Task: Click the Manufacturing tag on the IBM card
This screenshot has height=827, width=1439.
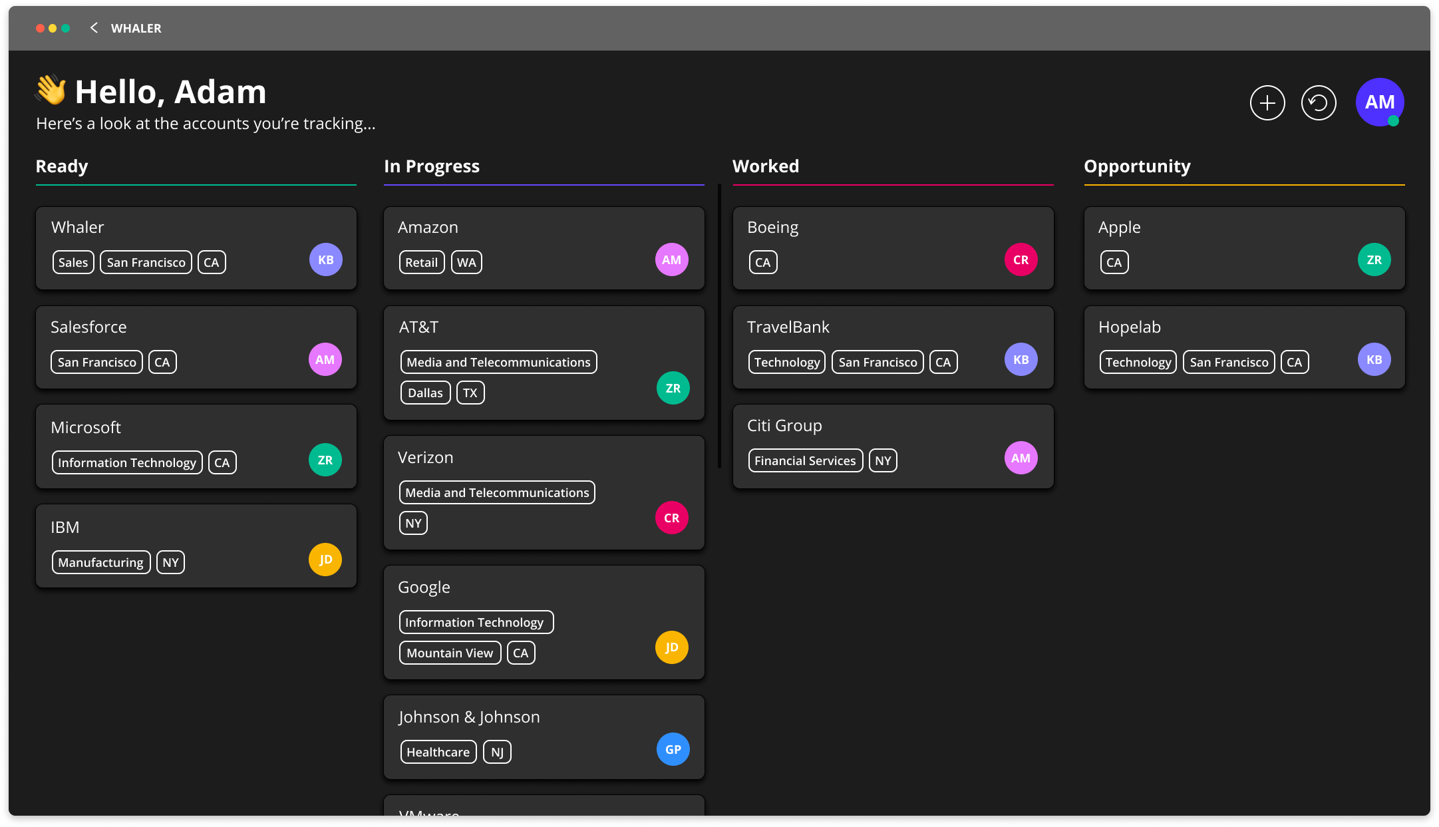Action: pyautogui.click(x=100, y=562)
